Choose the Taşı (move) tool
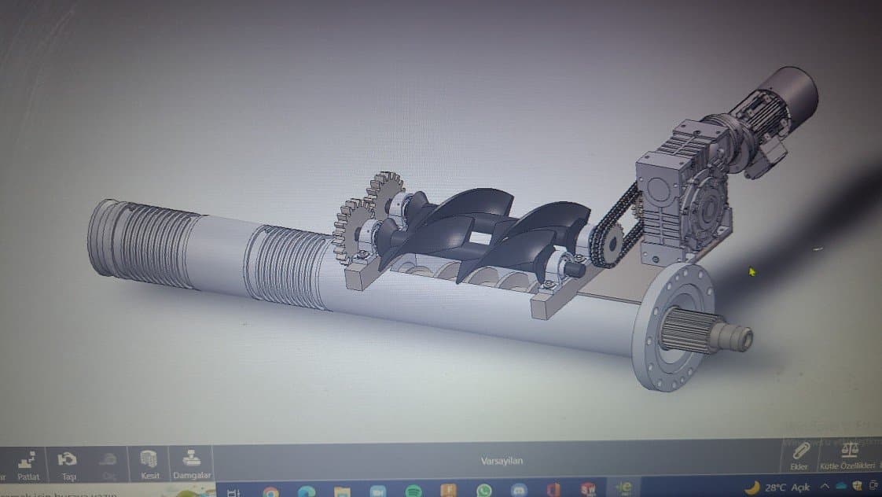882x497 pixels. [x=68, y=466]
